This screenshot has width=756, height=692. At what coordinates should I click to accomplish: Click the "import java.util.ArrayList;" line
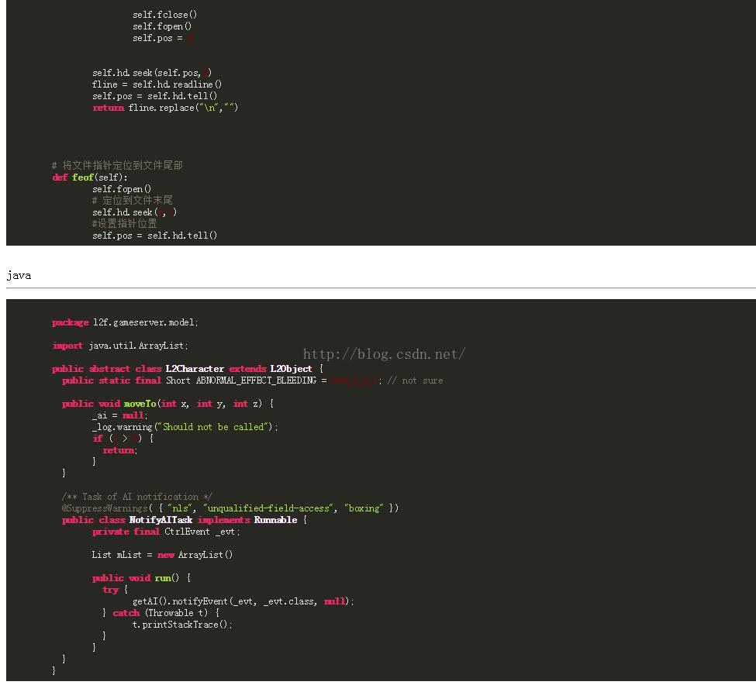(120, 346)
